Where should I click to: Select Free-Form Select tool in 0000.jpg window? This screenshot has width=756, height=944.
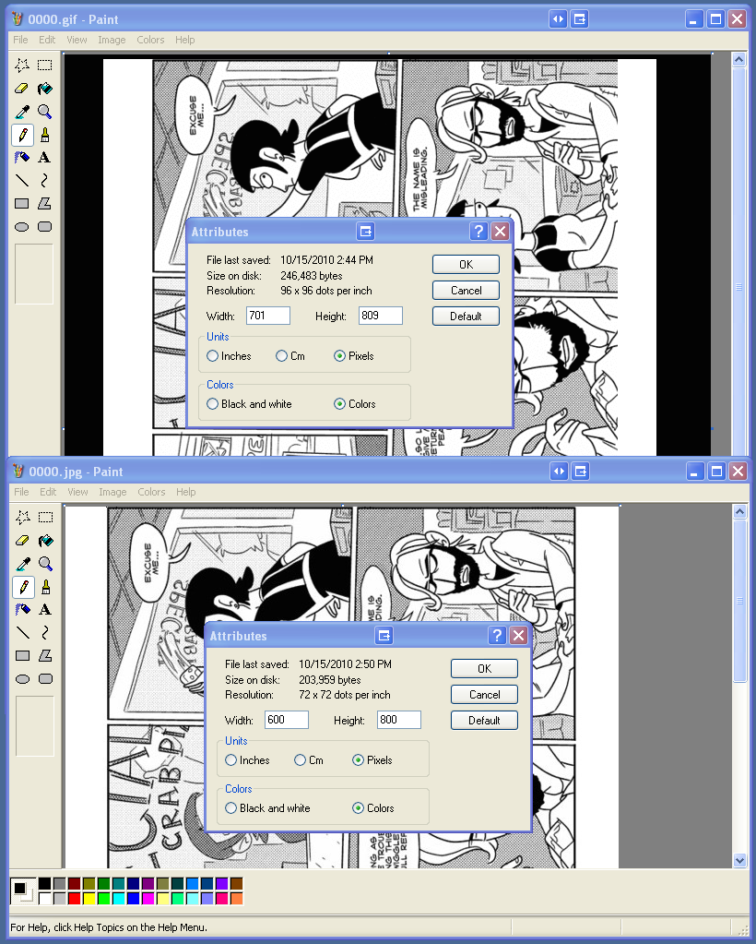[23, 517]
